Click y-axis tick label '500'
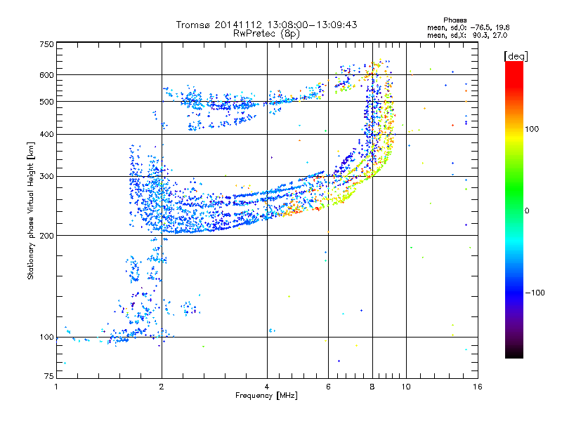This screenshot has width=562, height=421. point(46,102)
